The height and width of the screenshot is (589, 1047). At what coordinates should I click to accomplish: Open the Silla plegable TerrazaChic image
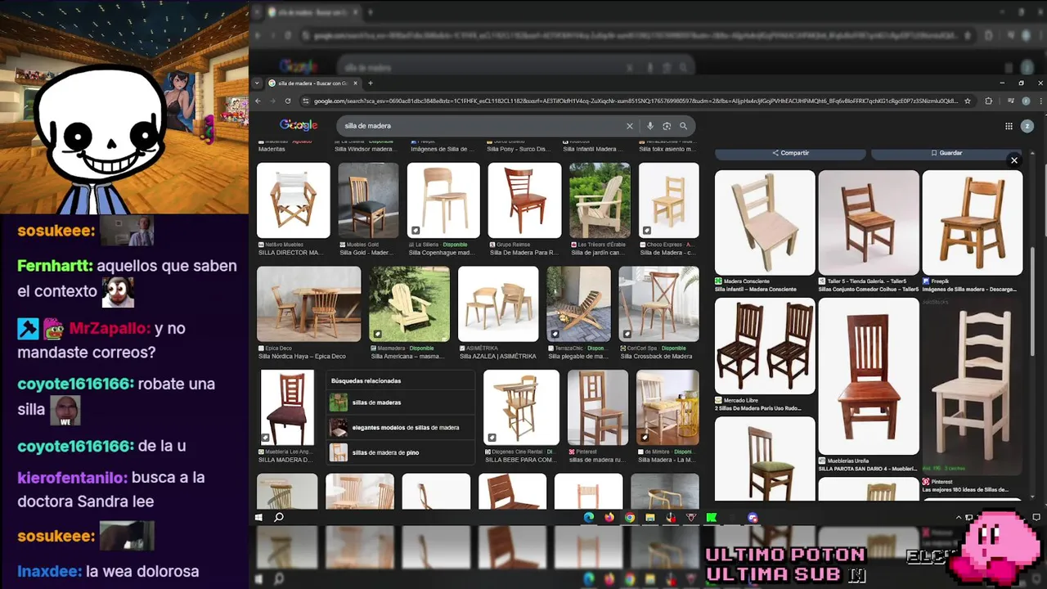point(578,303)
